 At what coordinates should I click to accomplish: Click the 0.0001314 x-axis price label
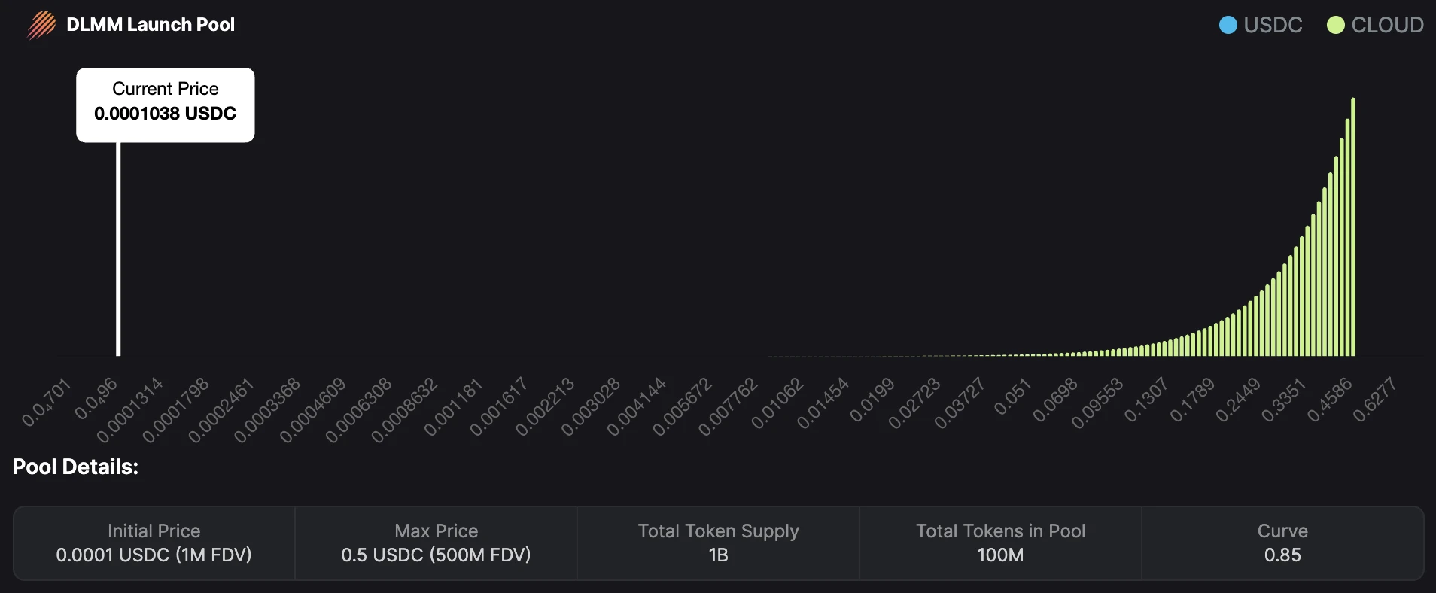tap(130, 410)
